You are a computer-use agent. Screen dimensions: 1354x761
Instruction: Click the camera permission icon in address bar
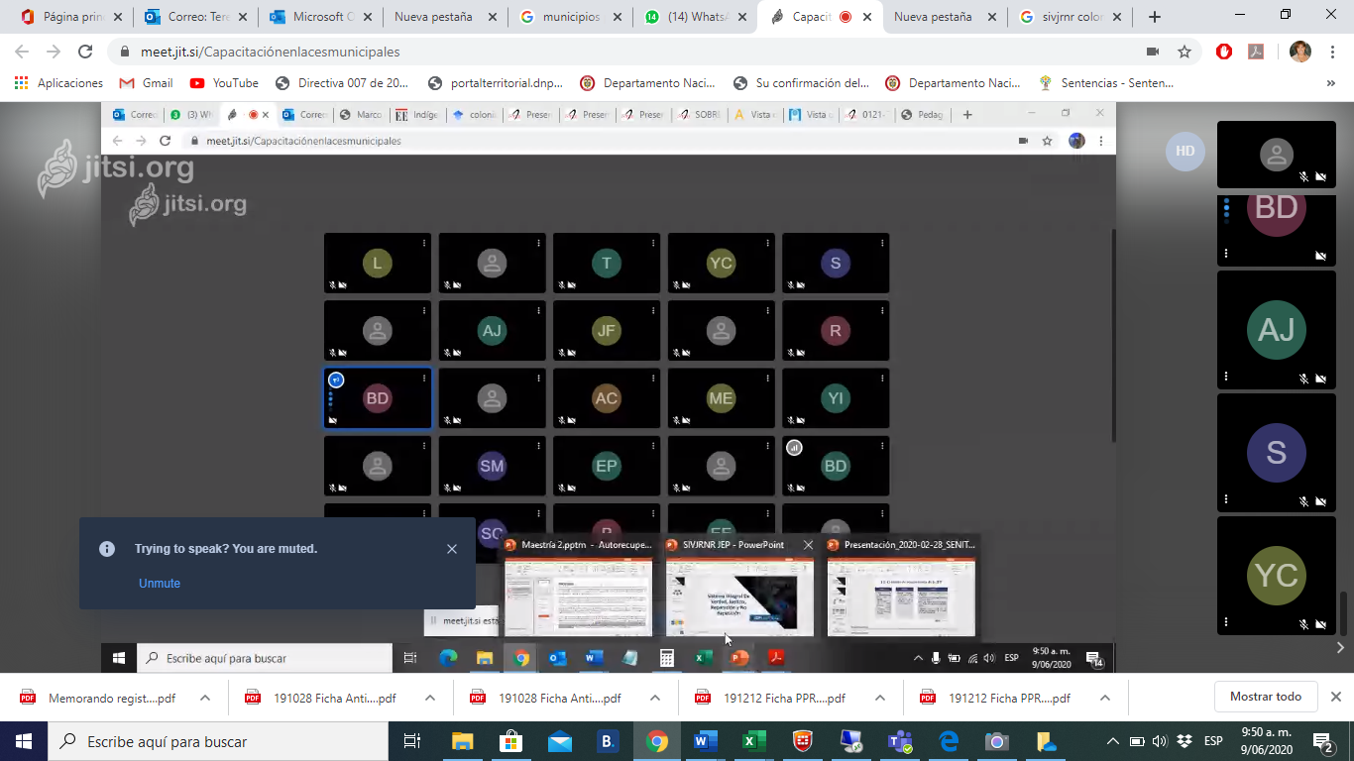pos(1153,52)
